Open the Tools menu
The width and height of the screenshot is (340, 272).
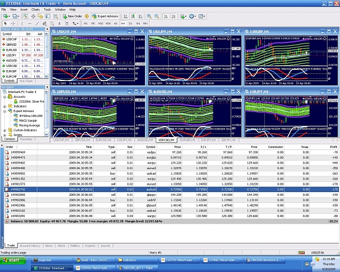(x=47, y=10)
